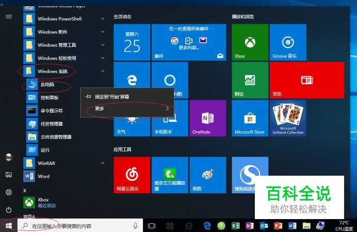The image size is (357, 232).
Task: Open the user account avatar
Action: coord(9,157)
